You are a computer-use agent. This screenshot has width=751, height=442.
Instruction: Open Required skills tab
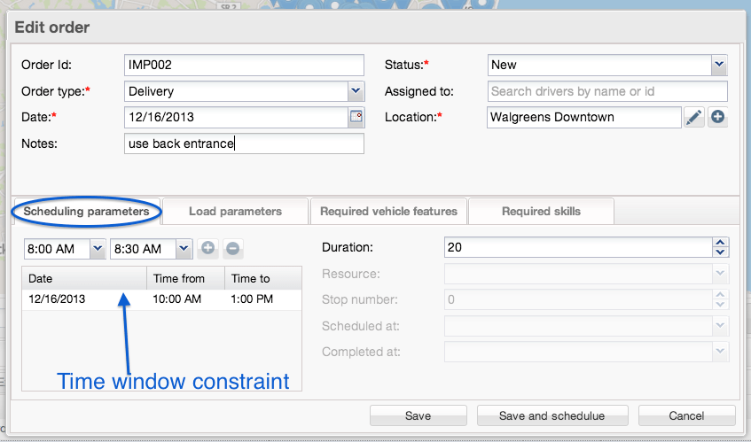pos(541,212)
